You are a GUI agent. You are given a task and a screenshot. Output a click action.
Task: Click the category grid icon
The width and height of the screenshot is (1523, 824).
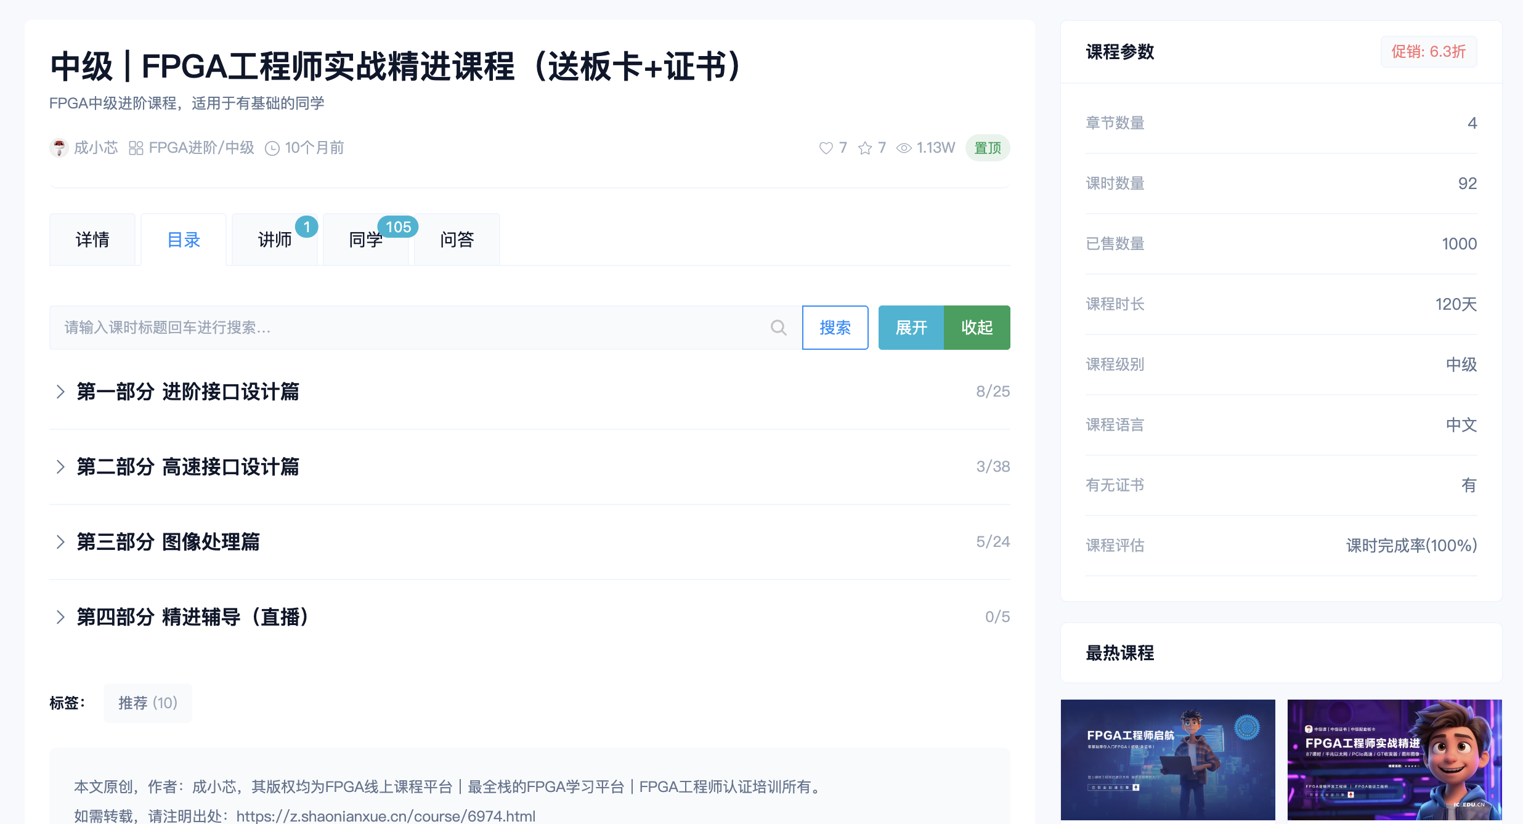(x=136, y=148)
